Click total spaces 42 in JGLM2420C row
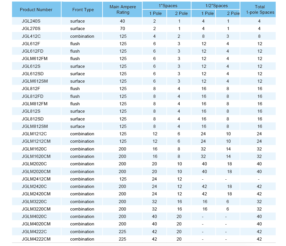 pyautogui.click(x=259, y=187)
